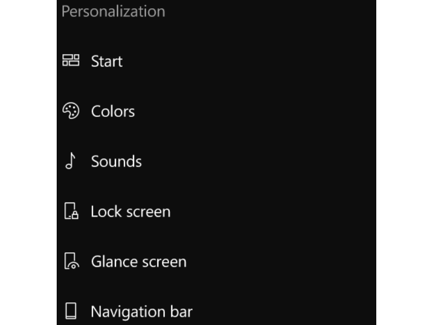Viewport: 434px width, 325px height.
Task: Select the Colors text label
Action: [x=113, y=111]
